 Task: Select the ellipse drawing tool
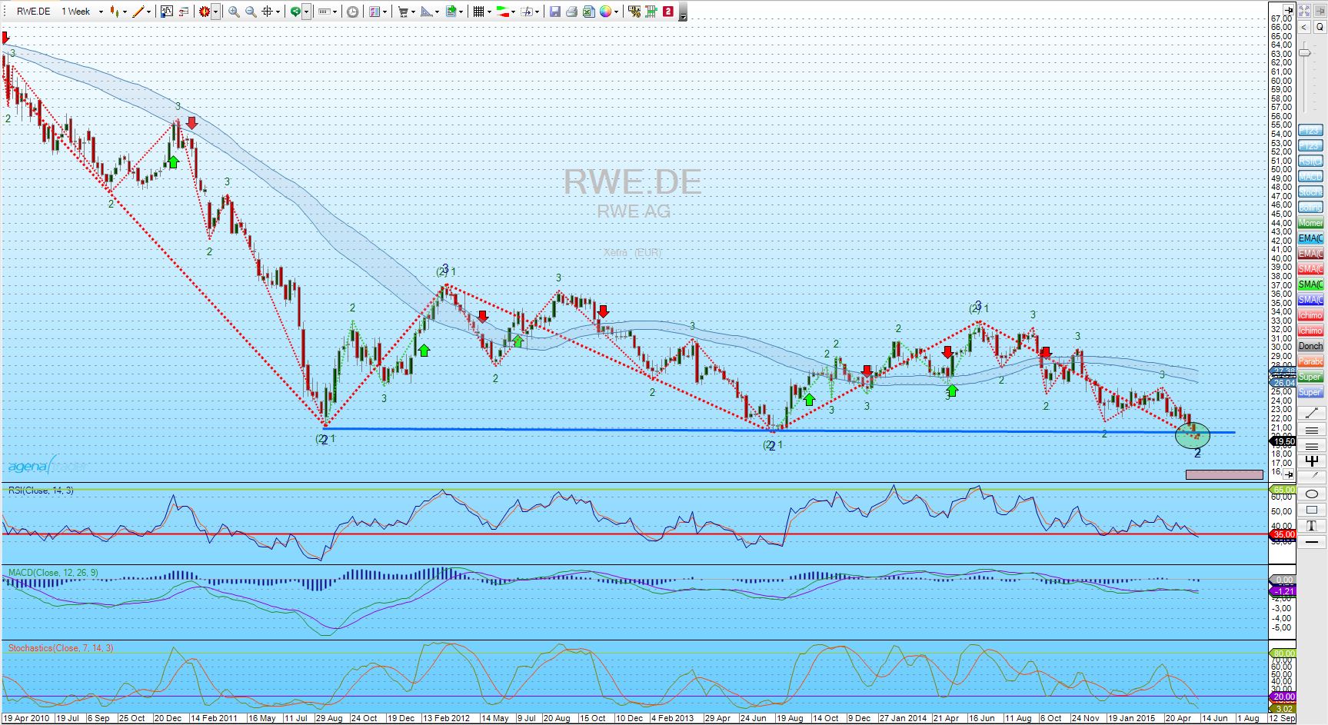pos(1312,494)
